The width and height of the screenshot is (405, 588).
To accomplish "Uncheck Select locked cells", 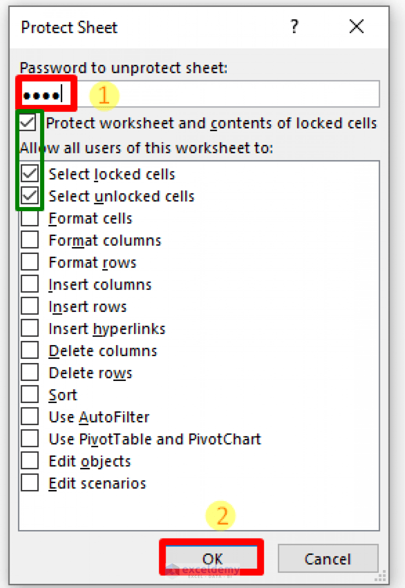I will pyautogui.click(x=31, y=174).
